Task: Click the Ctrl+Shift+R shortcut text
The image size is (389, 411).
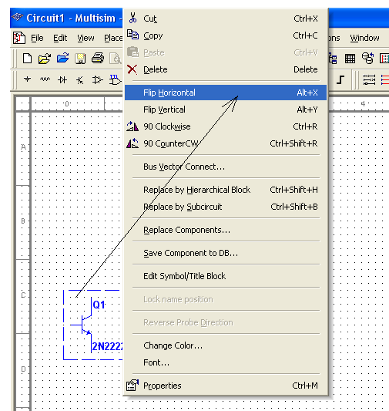Action: coord(293,143)
